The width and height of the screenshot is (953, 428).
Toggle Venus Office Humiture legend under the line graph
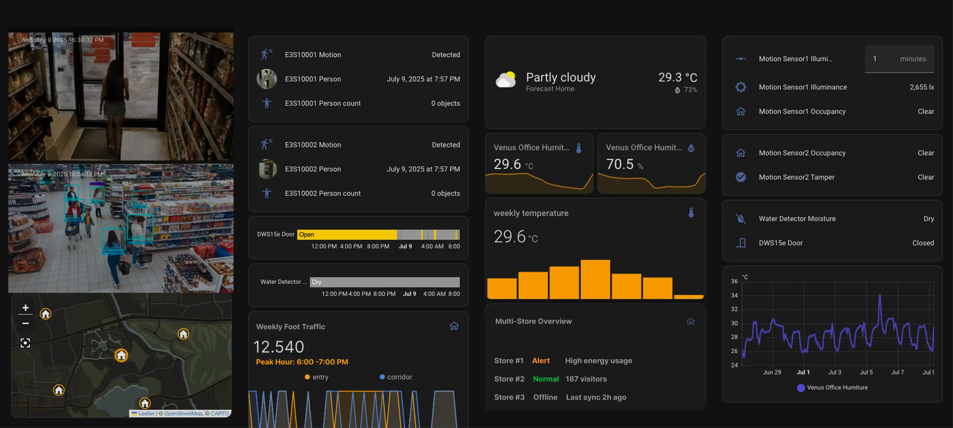click(x=832, y=387)
